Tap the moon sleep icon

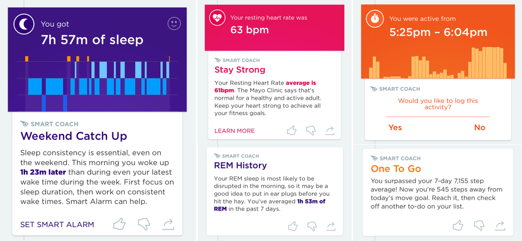tap(24, 24)
